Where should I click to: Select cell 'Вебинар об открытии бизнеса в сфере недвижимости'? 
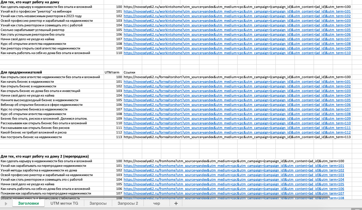coord(52,105)
